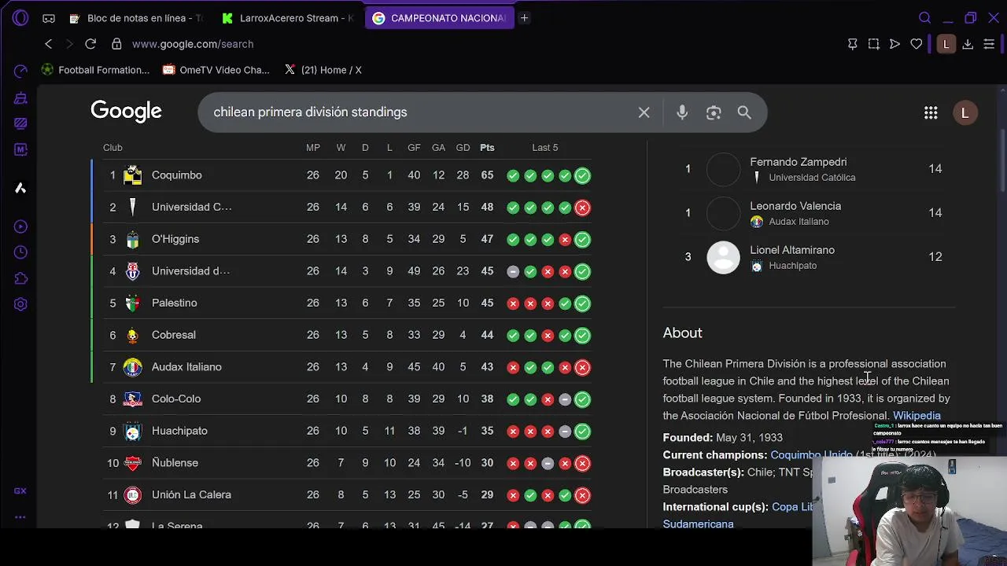Open the Wikipedia link in About section
The height and width of the screenshot is (566, 1007).
(917, 415)
